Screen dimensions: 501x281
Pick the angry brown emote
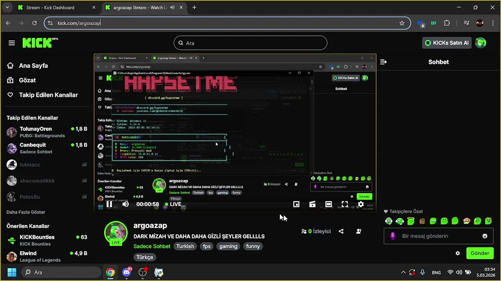click(x=422, y=221)
